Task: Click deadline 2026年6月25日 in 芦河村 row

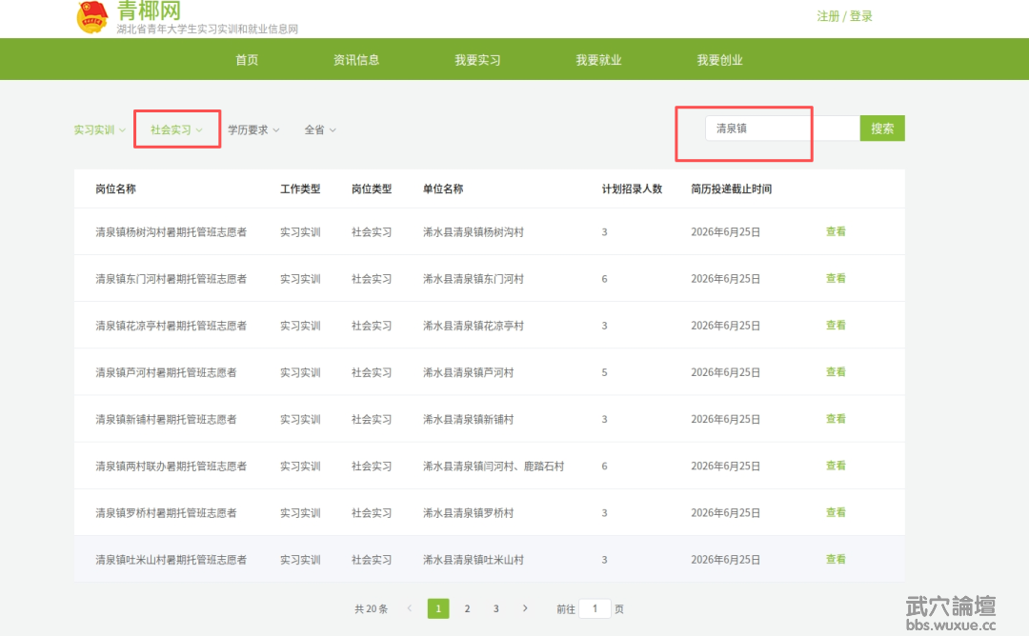Action: pos(725,372)
